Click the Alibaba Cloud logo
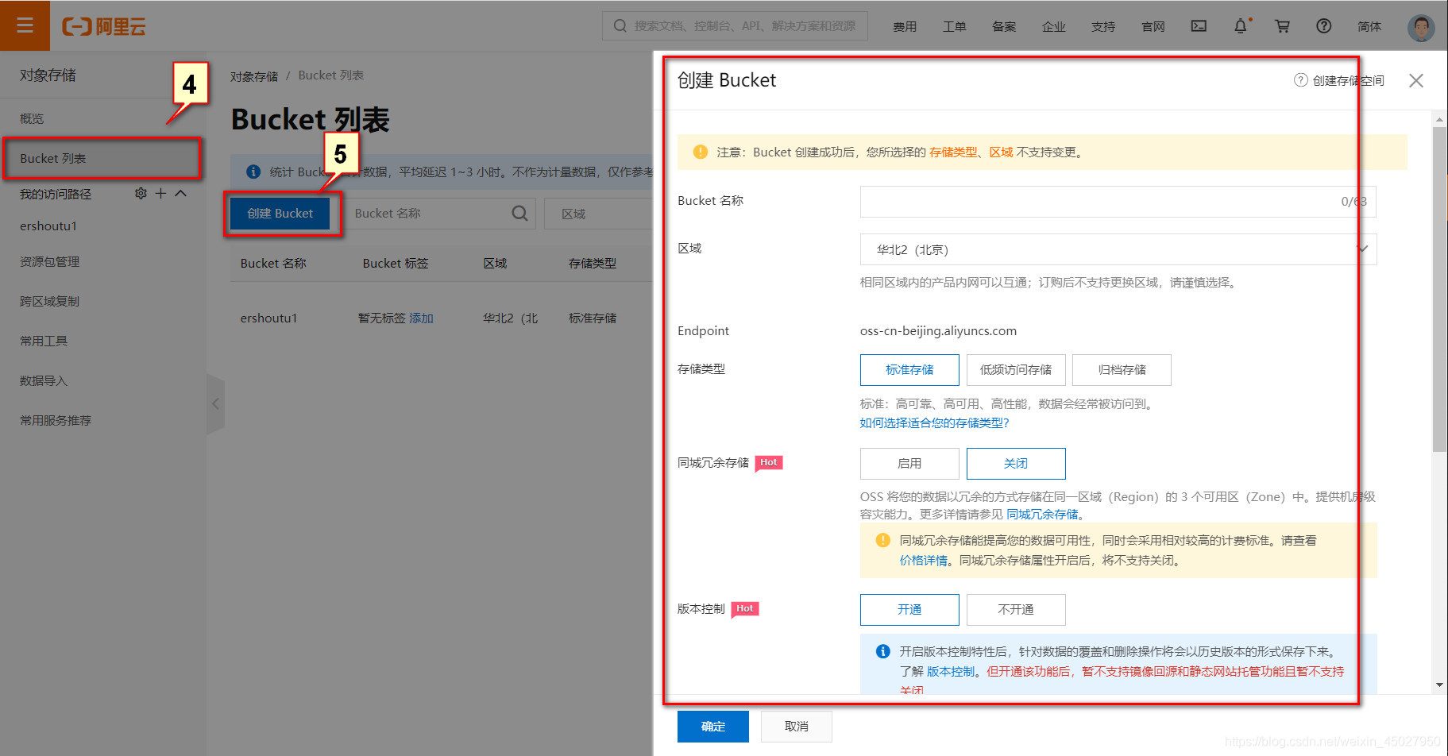The height and width of the screenshot is (756, 1448). pos(104,26)
